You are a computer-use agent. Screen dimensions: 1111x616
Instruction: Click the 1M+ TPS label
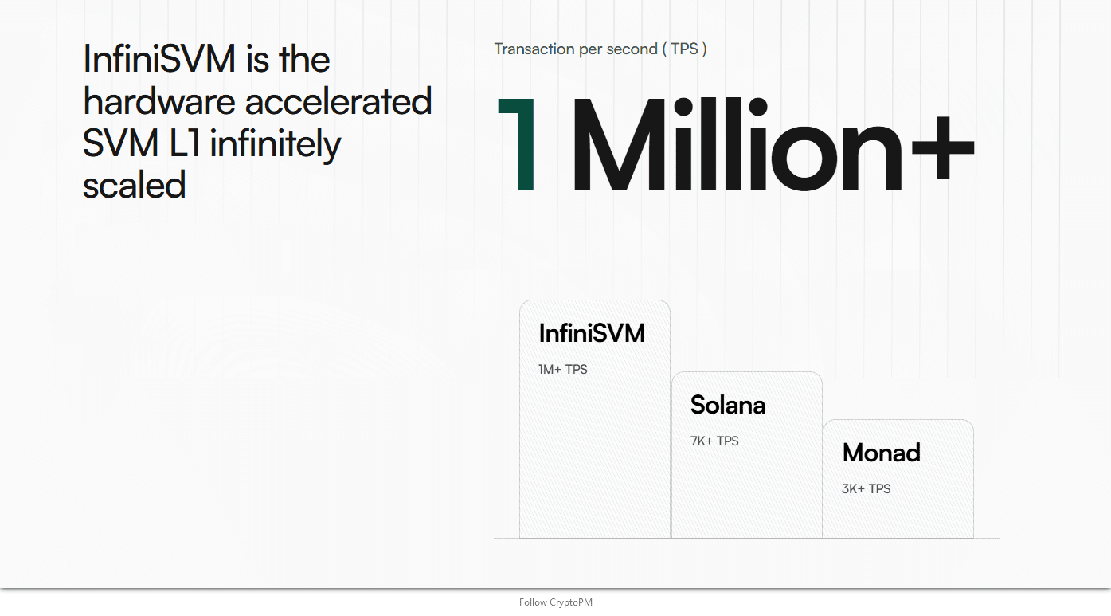[563, 370]
